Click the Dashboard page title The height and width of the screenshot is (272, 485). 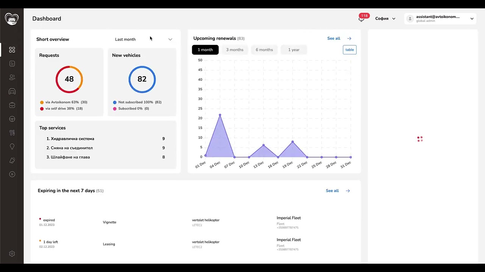click(47, 19)
